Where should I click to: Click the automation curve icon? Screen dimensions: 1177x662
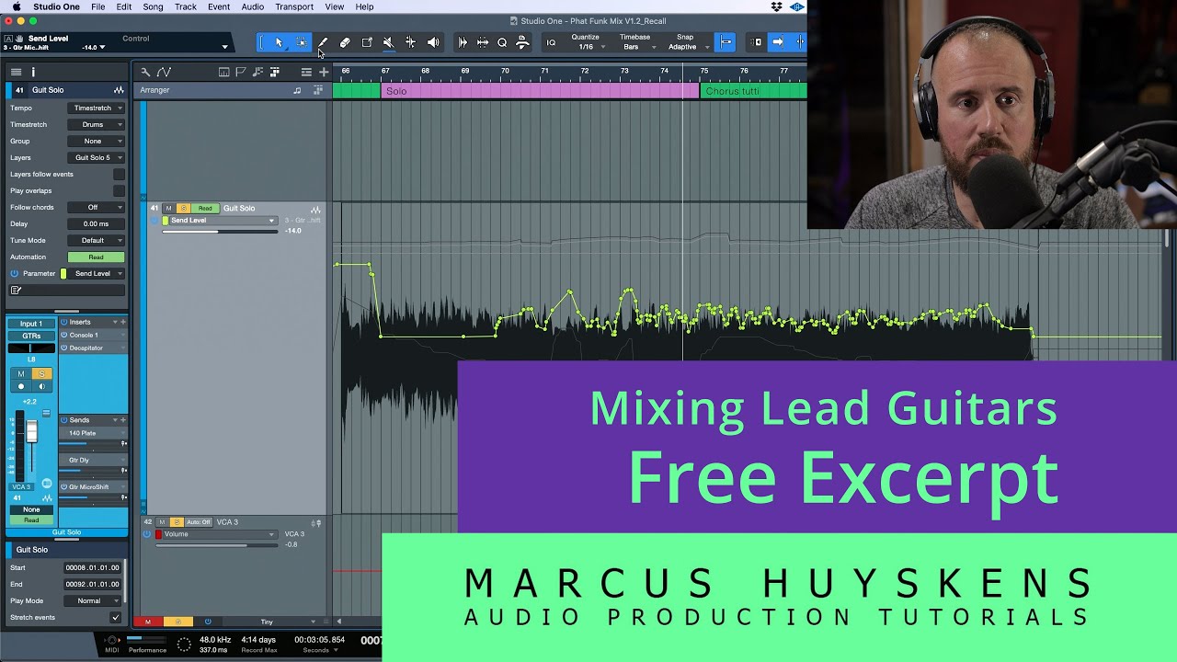coord(164,72)
